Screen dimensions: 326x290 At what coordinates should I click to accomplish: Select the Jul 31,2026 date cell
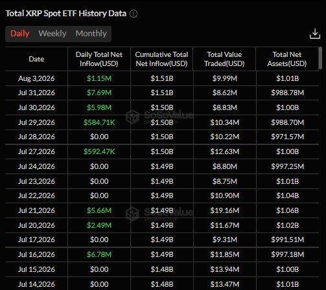[36, 93]
